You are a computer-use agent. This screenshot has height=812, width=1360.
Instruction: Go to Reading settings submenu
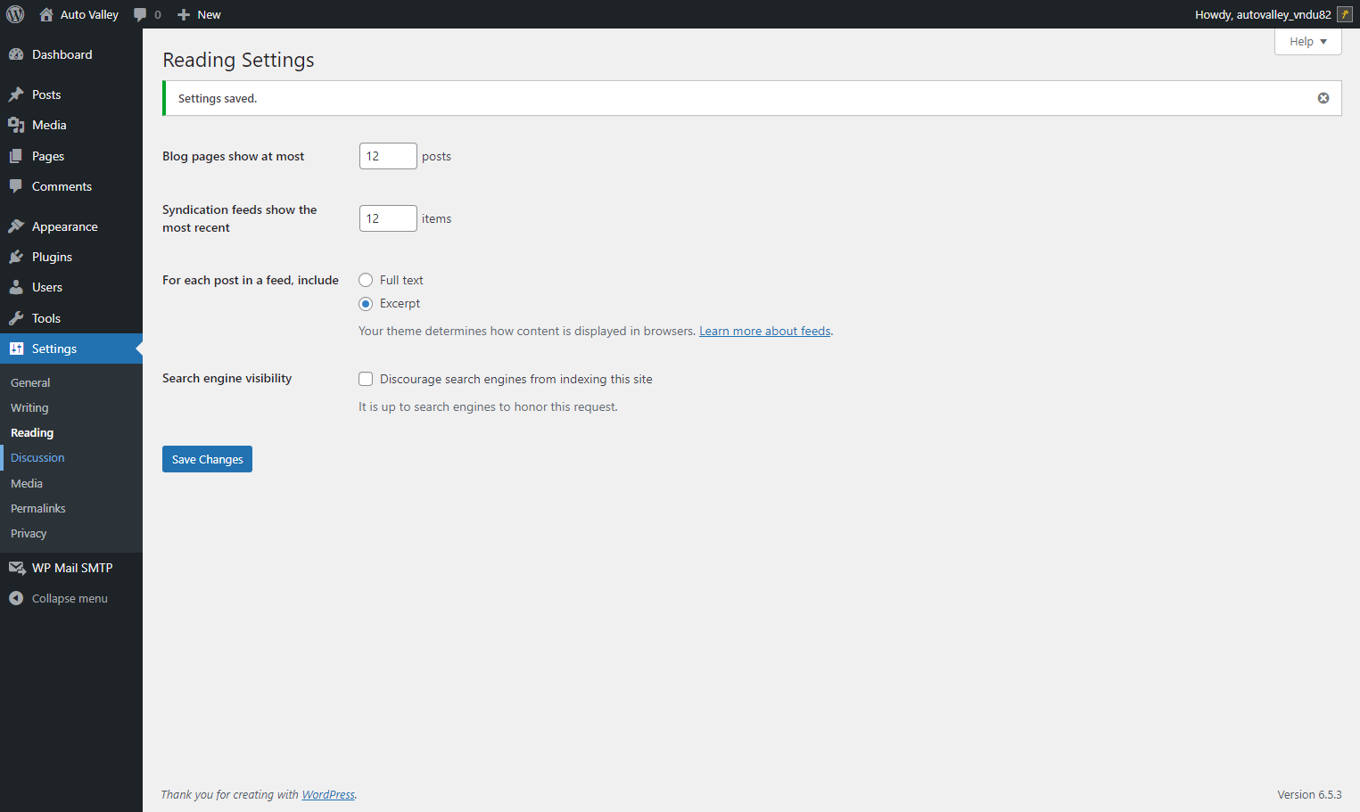click(x=32, y=432)
